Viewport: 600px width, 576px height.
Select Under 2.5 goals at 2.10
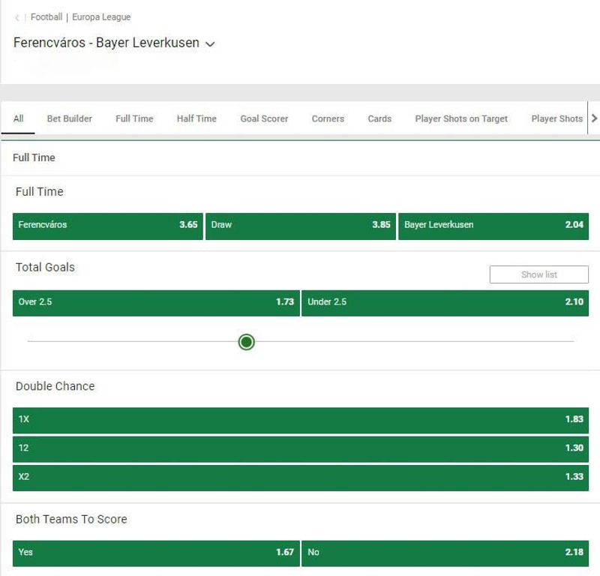445,303
